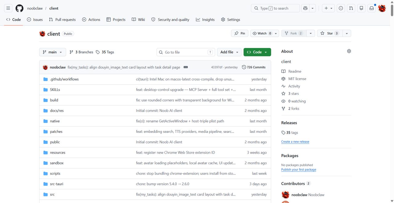Viewport: 394px width, 203px height.
Task: Open the main branch dropdown
Action: click(x=52, y=52)
